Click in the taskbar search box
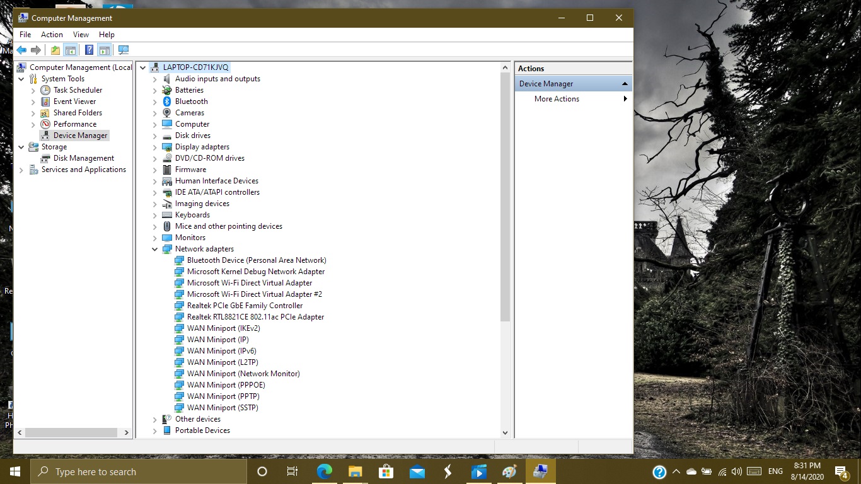This screenshot has height=484, width=861. [139, 471]
